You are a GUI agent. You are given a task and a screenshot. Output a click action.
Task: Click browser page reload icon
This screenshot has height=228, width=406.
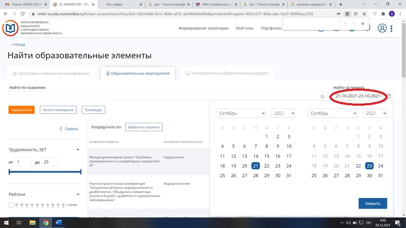[24, 13]
